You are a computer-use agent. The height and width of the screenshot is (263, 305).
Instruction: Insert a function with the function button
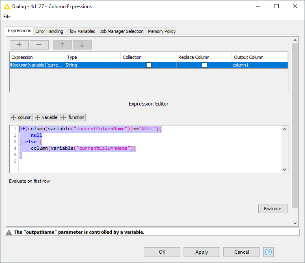click(x=73, y=117)
